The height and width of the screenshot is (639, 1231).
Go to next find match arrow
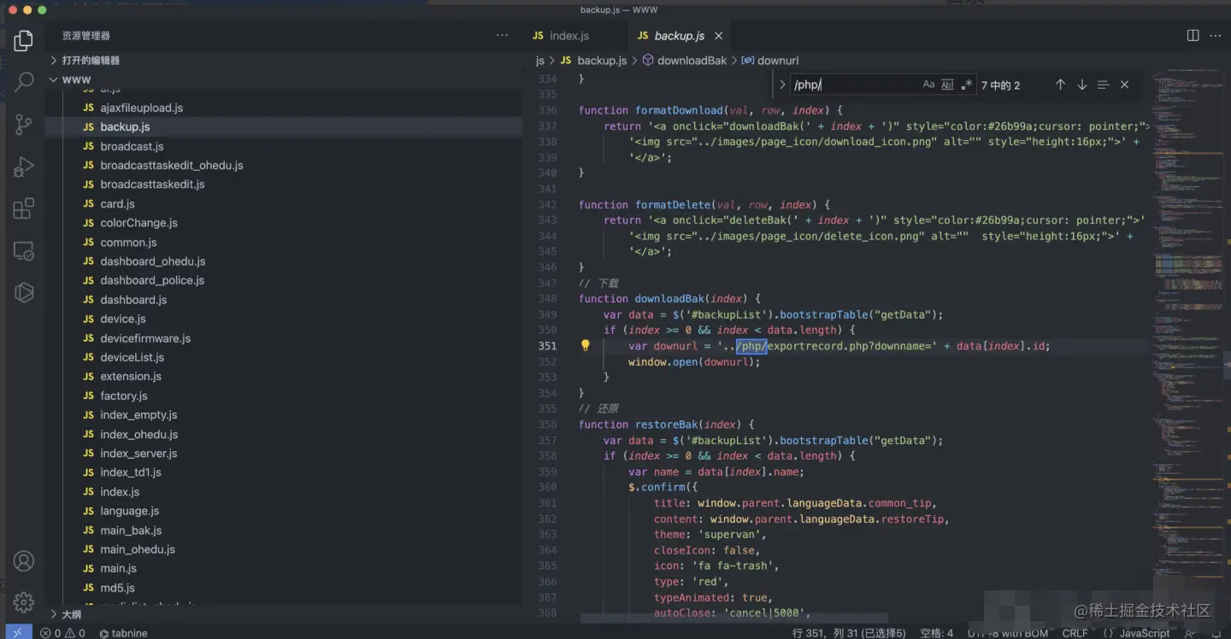[x=1081, y=85]
